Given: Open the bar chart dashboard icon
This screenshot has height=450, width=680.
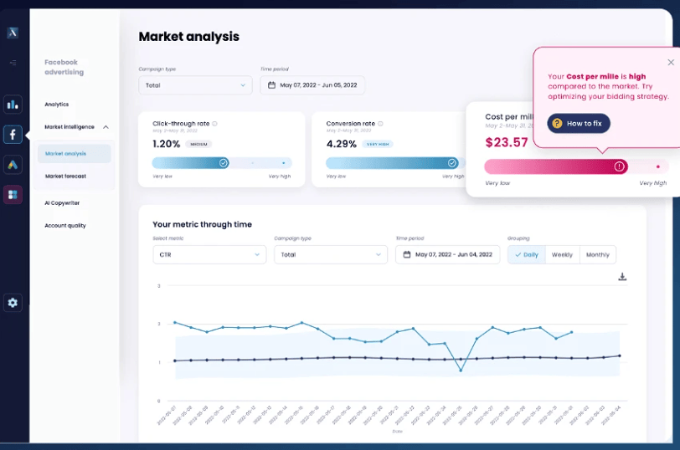Looking at the screenshot, I should 13,105.
